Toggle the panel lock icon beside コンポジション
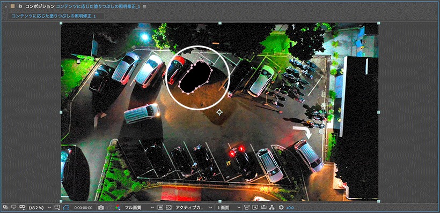Screen dimensions: 440x213 pyautogui.click(x=20, y=6)
